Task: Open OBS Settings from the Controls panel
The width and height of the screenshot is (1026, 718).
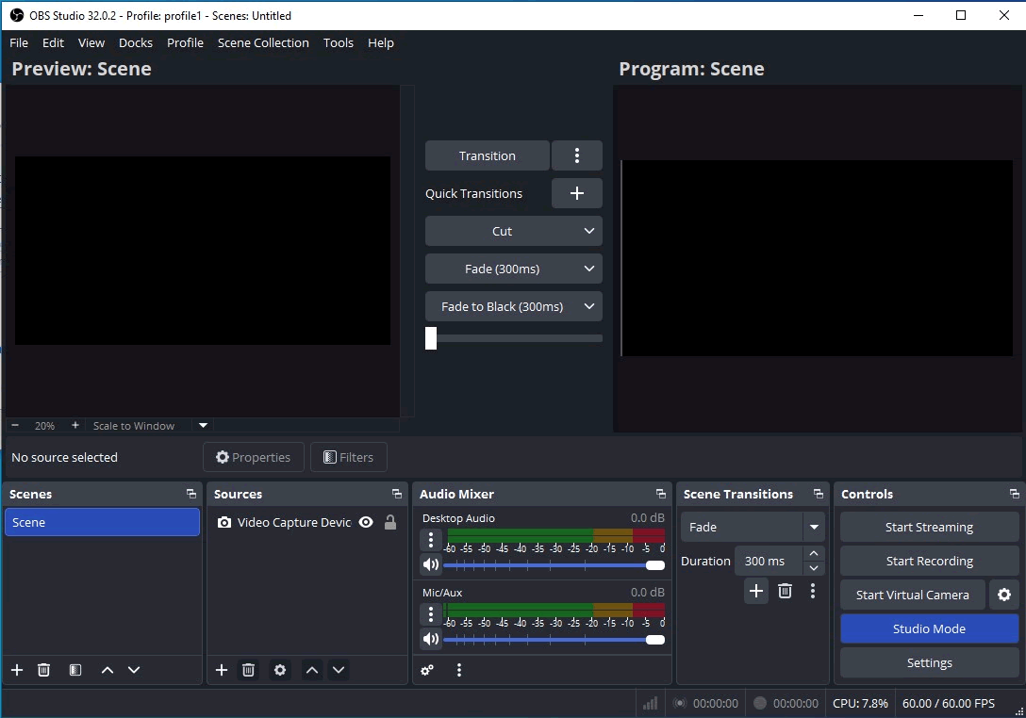Action: (928, 662)
